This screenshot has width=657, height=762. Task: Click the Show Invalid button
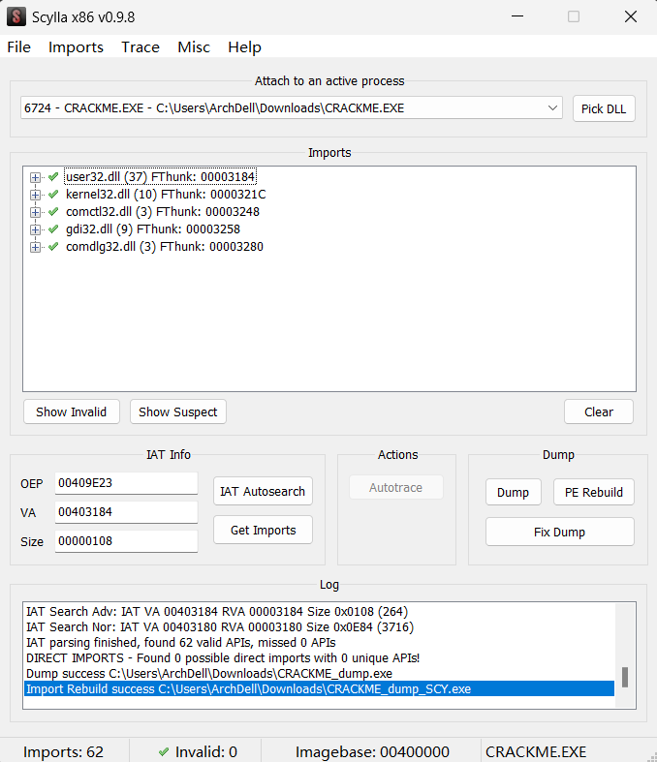[x=71, y=411]
